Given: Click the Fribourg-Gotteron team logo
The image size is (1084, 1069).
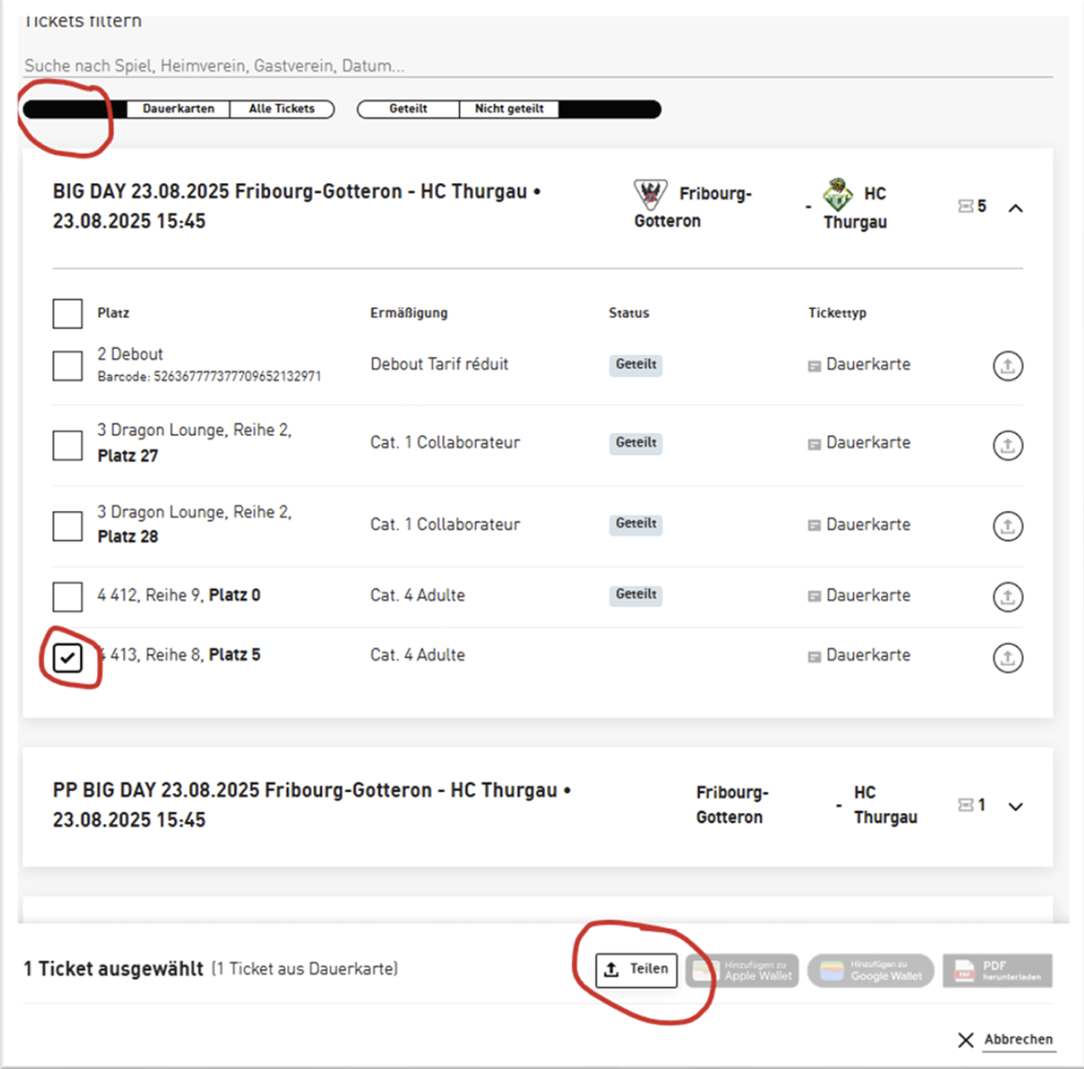Looking at the screenshot, I should coord(650,194).
